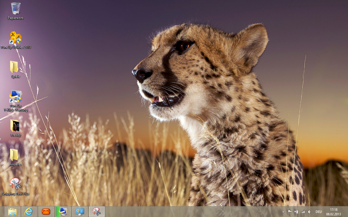Open File Explorer from the taskbar
Screen dimensions: 348x217
13,212
